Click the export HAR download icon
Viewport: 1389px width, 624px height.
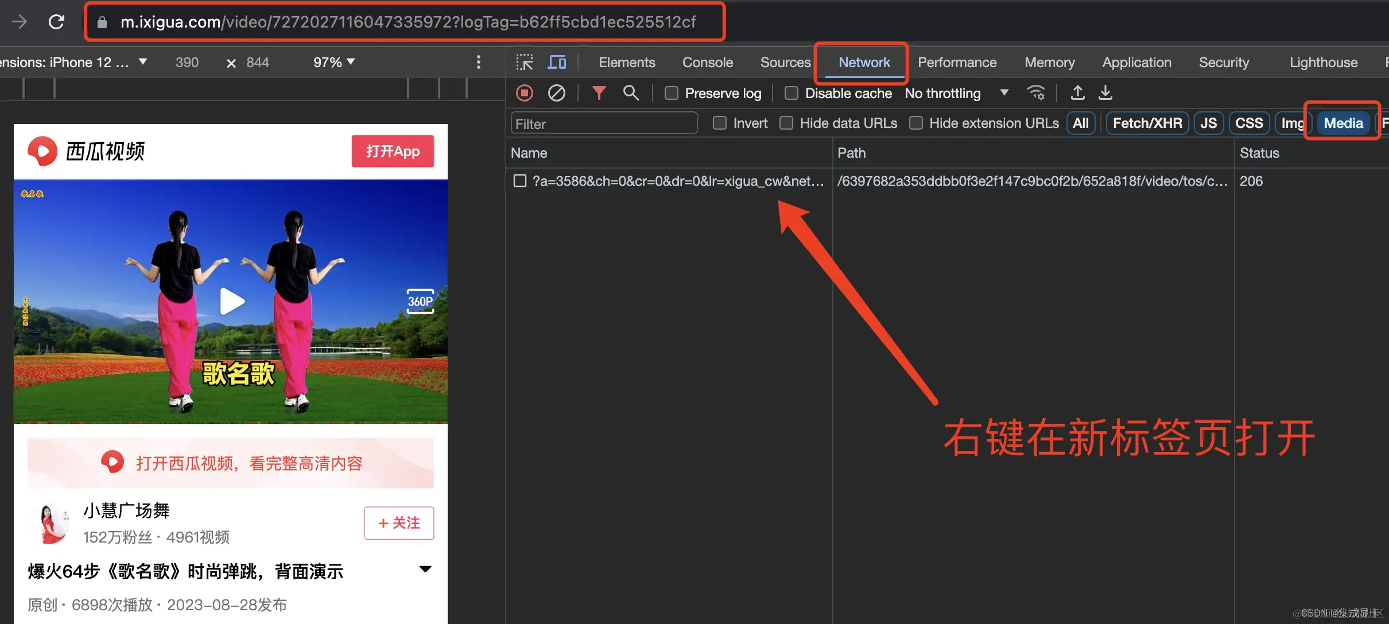[1105, 92]
